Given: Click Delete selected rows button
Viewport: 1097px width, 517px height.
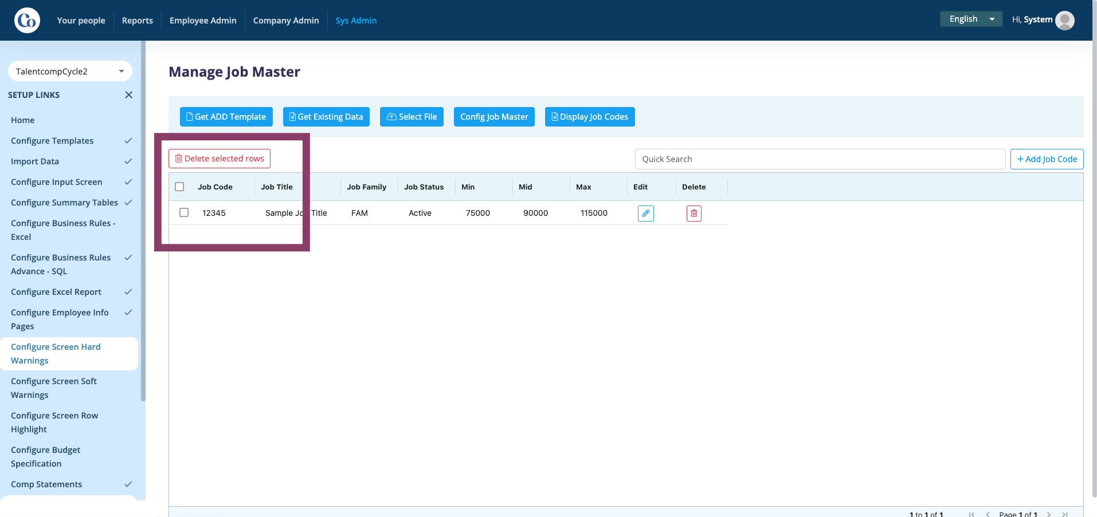Looking at the screenshot, I should (220, 159).
